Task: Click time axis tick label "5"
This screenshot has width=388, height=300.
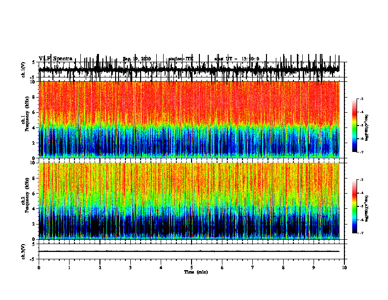Action: pyautogui.click(x=192, y=268)
